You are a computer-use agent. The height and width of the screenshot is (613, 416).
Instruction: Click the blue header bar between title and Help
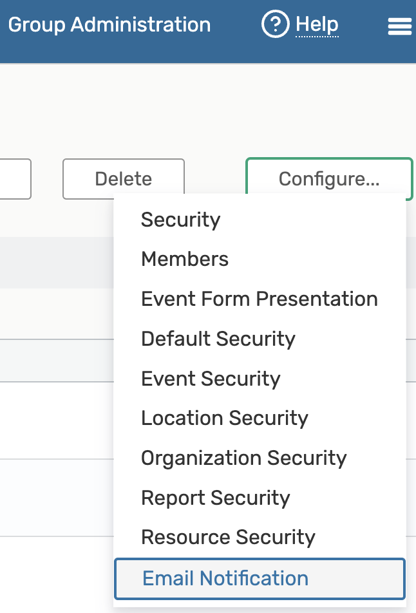pos(236,26)
